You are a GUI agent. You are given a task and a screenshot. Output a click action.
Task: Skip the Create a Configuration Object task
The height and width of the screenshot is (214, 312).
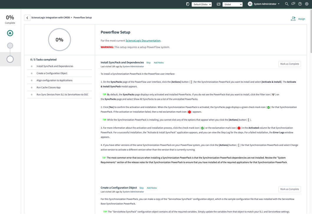click(x=141, y=188)
